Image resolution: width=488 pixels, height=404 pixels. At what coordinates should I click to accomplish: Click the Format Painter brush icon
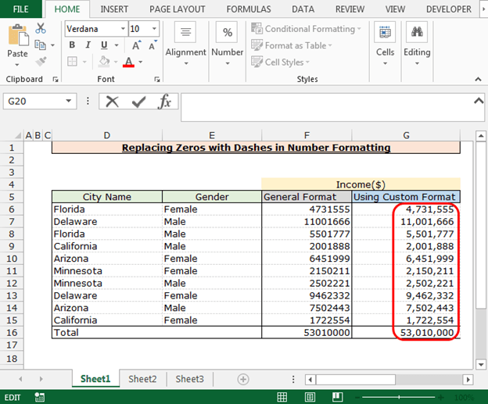[x=41, y=61]
